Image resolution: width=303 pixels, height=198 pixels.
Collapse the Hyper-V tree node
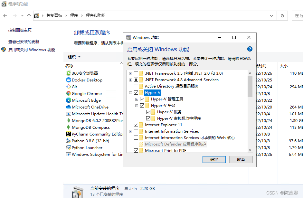click(130, 92)
